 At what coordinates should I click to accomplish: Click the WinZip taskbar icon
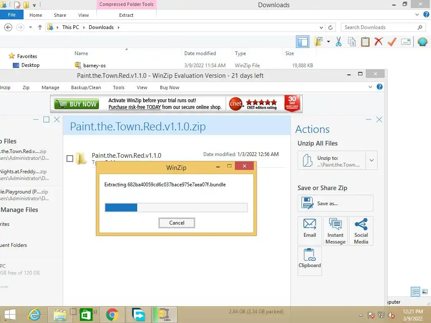coord(164,315)
